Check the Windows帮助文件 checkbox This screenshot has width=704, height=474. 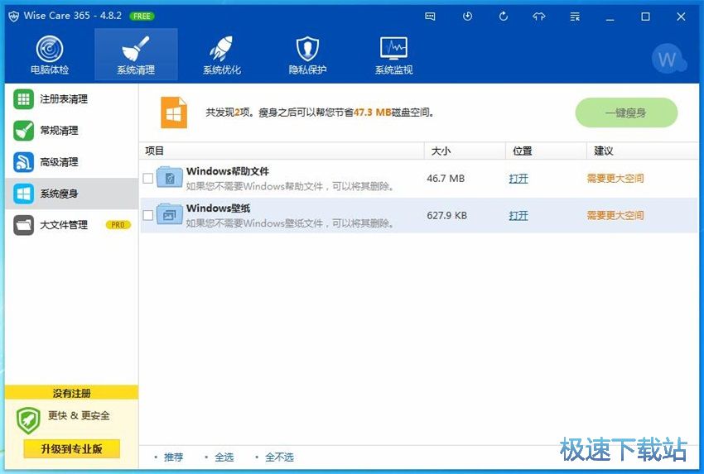click(x=148, y=178)
